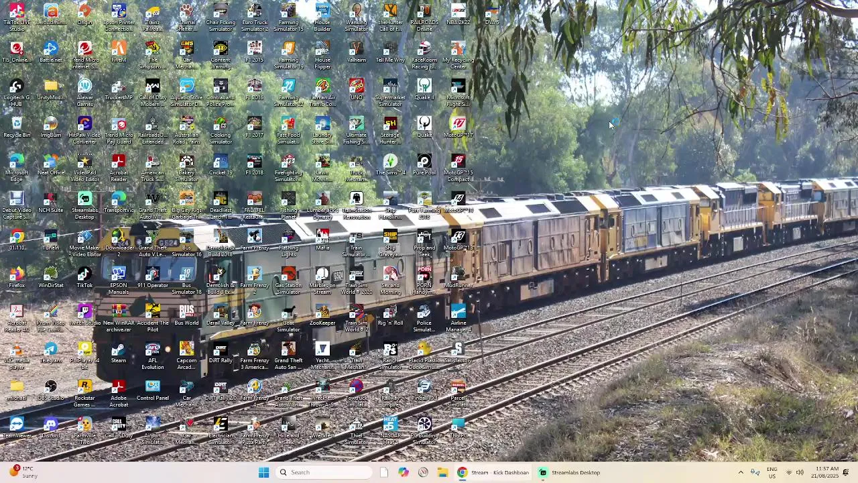This screenshot has height=483, width=858.
Task: Select the Control Panel desktop icon
Action: 153,390
